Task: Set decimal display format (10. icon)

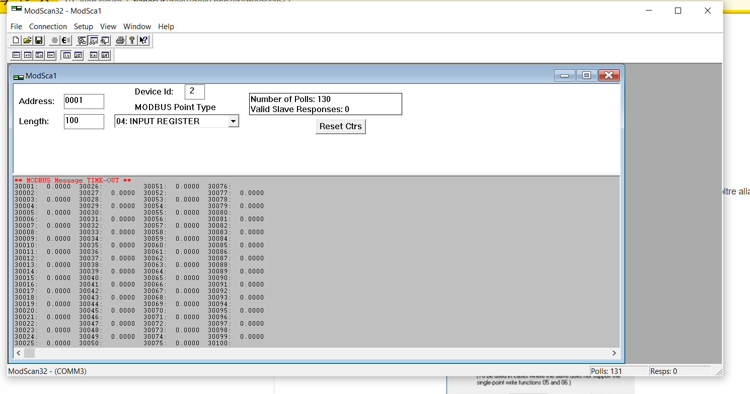Action: [x=28, y=55]
